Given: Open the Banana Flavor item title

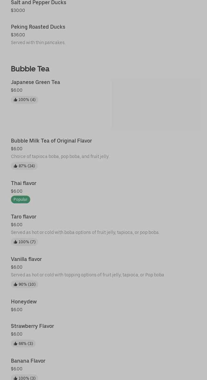Looking at the screenshot, I should pyautogui.click(x=28, y=361).
